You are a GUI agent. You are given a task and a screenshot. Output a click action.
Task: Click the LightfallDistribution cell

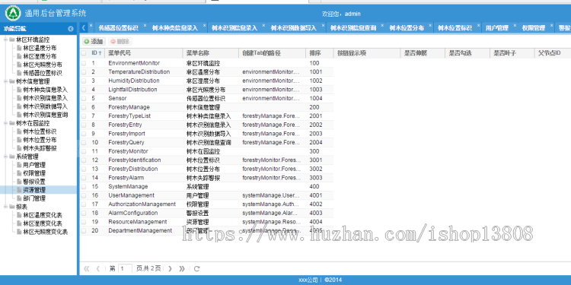(132, 90)
